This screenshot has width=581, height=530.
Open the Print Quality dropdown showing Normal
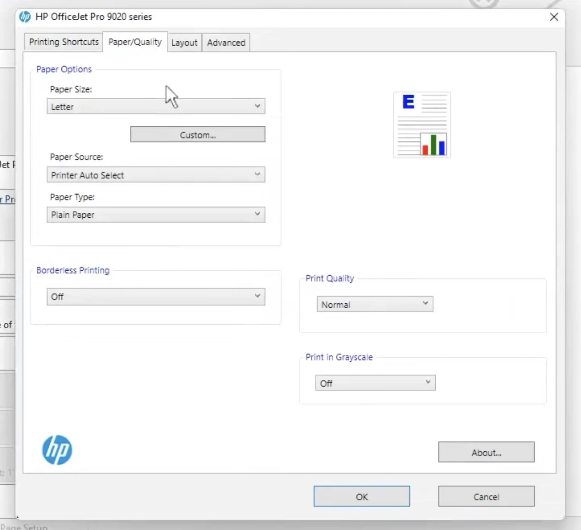(375, 305)
